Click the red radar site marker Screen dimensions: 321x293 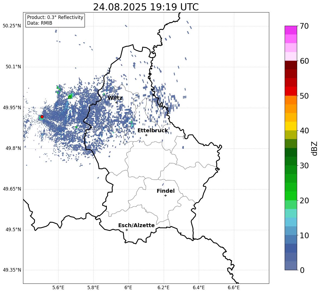(x=42, y=117)
